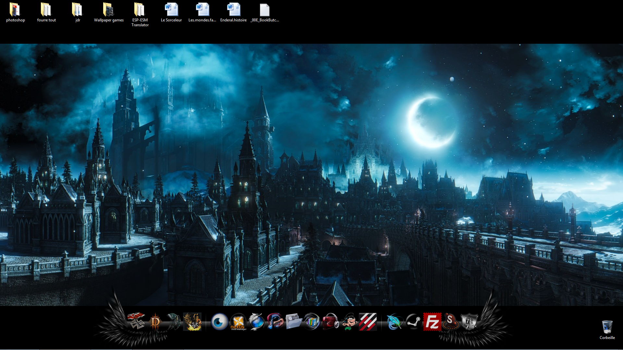Open the grey file folder dock icon
The height and width of the screenshot is (350, 623).
294,321
